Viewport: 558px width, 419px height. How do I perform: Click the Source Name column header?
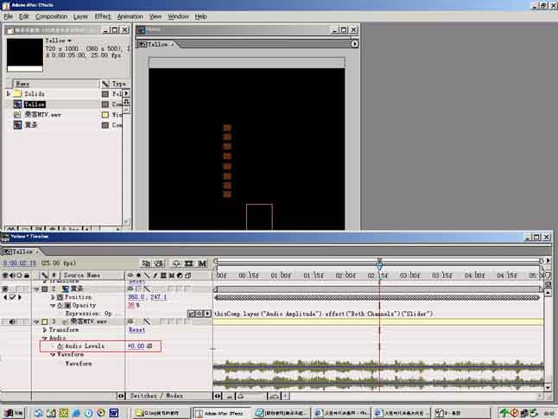(x=82, y=276)
